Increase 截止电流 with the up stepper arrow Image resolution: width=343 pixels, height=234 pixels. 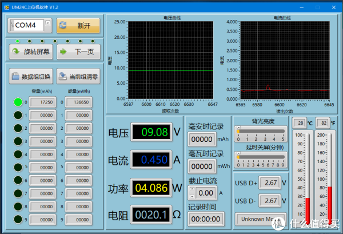click(192, 189)
